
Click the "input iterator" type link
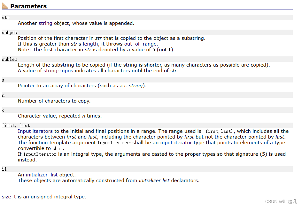pos(176,143)
